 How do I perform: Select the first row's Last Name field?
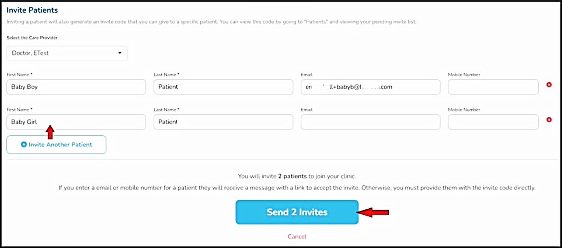coord(223,87)
